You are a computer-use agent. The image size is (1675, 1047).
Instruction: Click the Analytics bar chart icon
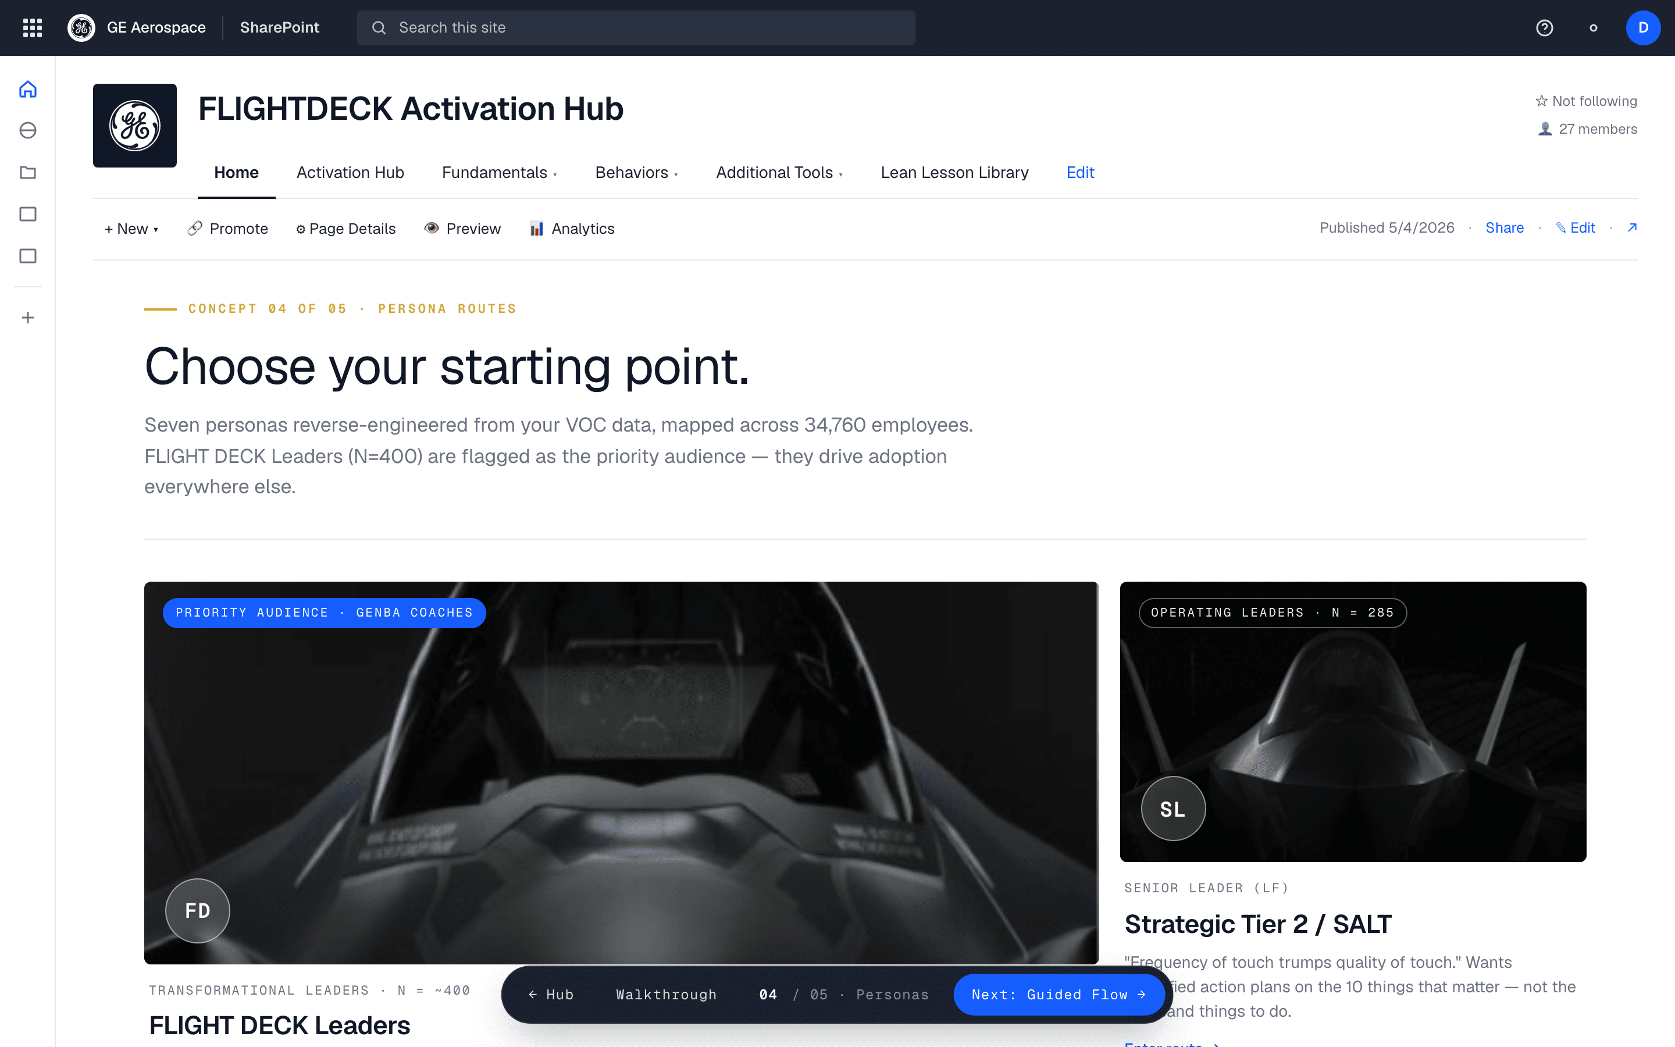point(536,229)
